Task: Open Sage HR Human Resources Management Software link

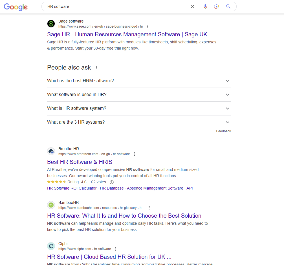Action: tap(127, 34)
